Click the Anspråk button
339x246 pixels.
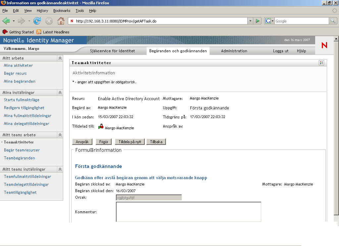(82, 142)
